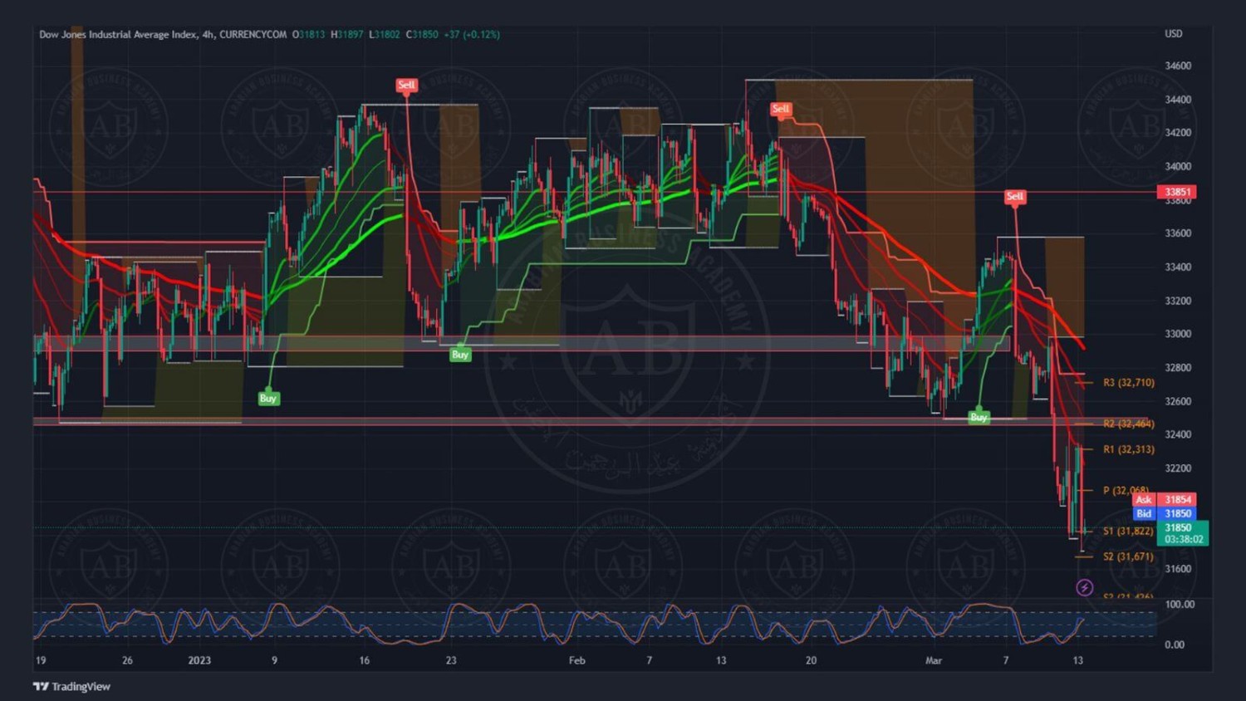
Task: Click the lightning bolt icon near the price axis
Action: tap(1084, 587)
